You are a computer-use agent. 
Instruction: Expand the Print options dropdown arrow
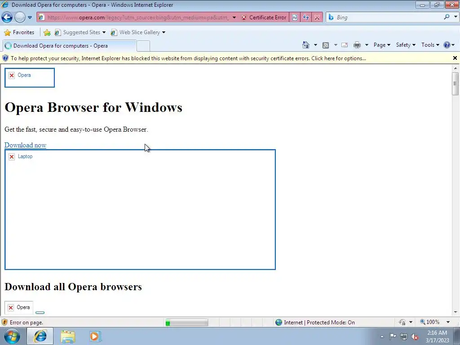367,45
